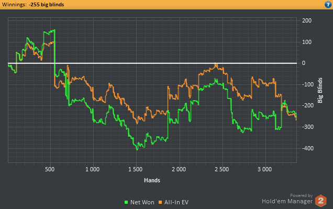The height and width of the screenshot is (209, 333).
Task: Select the Net Won legend label
Action: [142, 202]
